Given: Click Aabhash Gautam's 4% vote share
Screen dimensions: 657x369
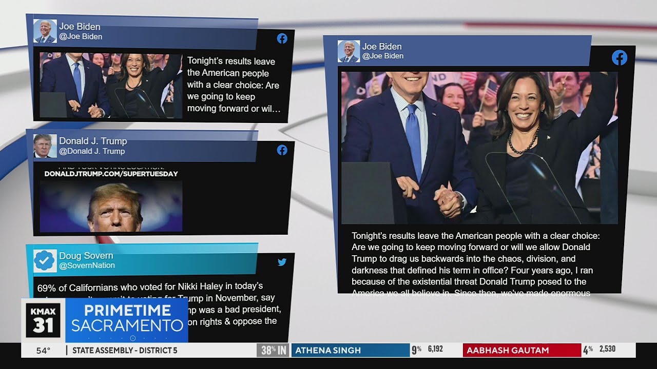Looking at the screenshot, I should (588, 351).
